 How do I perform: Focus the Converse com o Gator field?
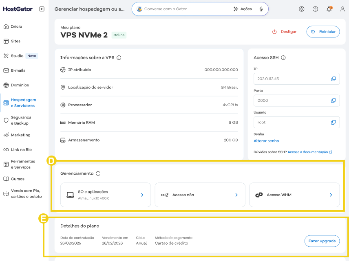point(186,9)
